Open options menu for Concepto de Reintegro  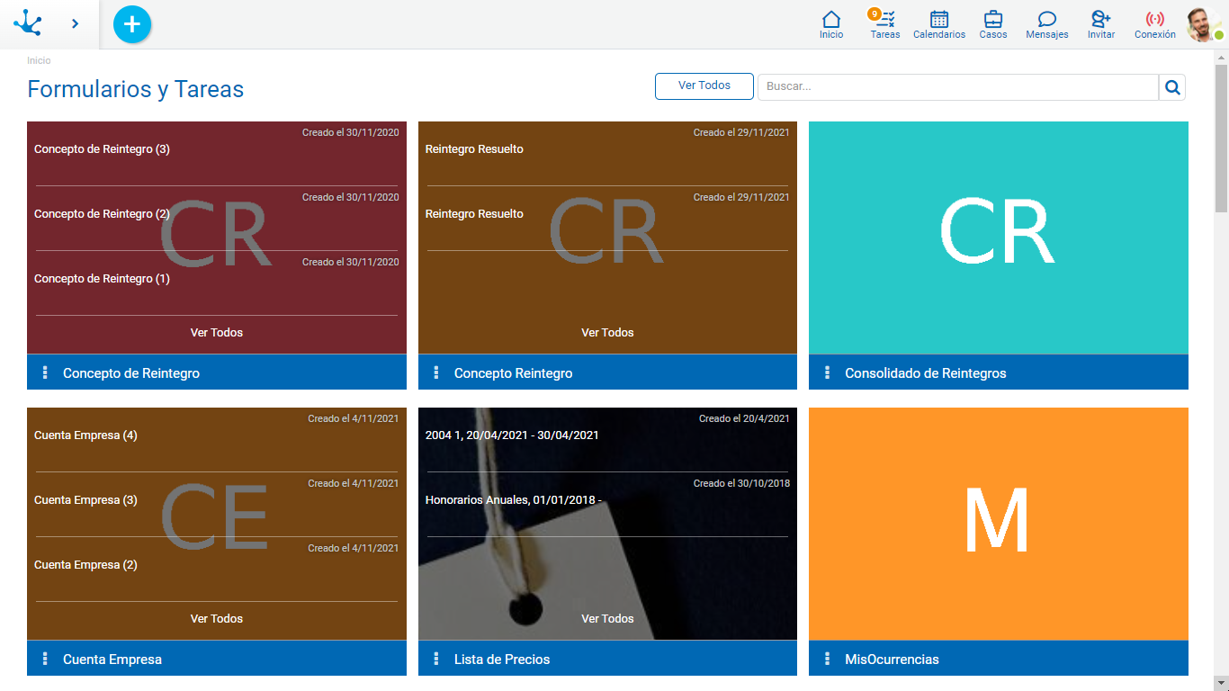coord(45,372)
